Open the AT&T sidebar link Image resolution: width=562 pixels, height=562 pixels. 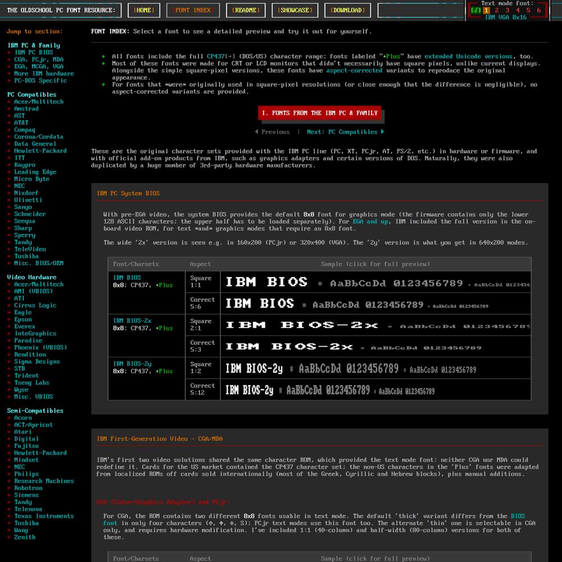[21, 123]
